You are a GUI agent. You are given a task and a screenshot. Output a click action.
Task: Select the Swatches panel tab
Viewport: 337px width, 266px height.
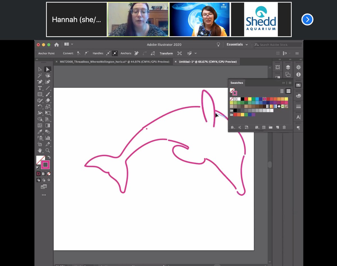point(237,83)
